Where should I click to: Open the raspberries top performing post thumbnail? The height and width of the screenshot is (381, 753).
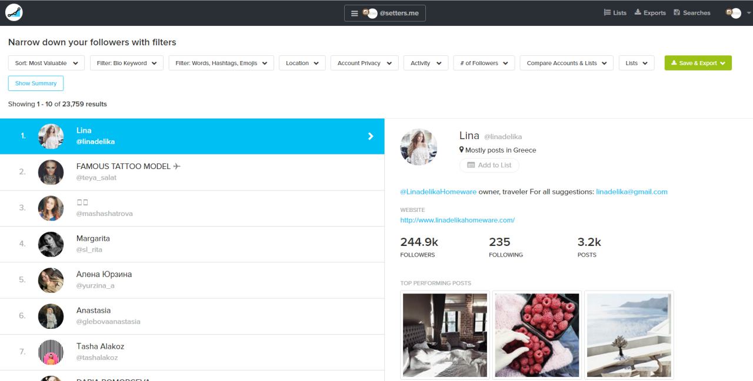(537, 335)
